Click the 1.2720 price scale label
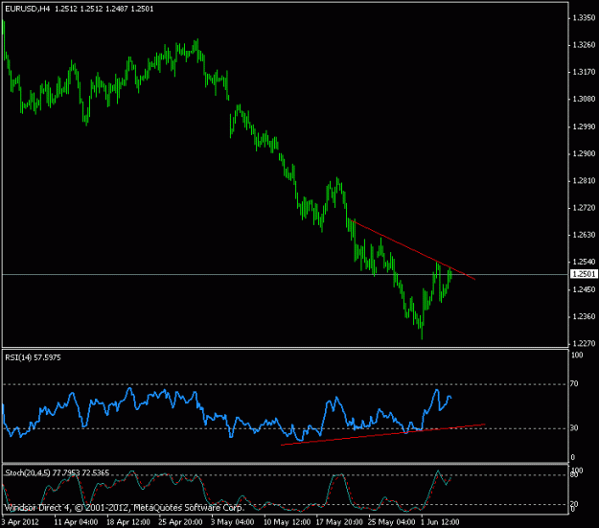 pyautogui.click(x=584, y=208)
